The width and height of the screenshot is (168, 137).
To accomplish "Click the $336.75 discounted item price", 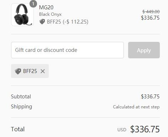I will tap(150, 18).
